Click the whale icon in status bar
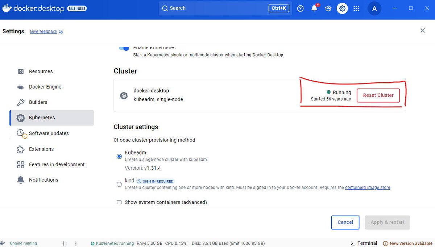The height and width of the screenshot is (247, 435). [x=3, y=243]
